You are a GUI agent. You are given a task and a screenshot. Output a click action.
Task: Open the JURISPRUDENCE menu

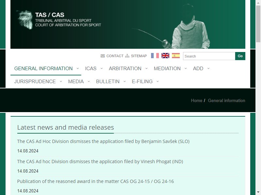(35, 82)
